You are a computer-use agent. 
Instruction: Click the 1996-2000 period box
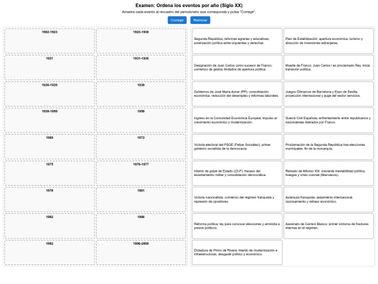coord(141,252)
